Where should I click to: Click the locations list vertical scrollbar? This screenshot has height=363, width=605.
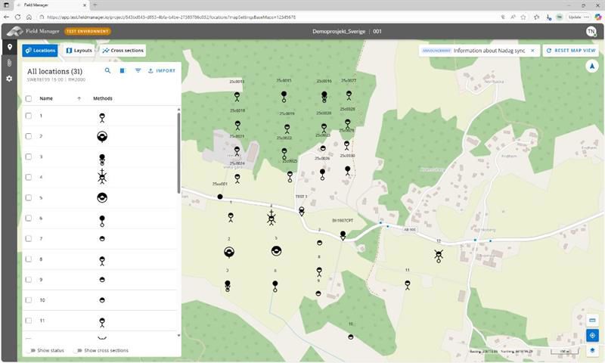coord(178,151)
